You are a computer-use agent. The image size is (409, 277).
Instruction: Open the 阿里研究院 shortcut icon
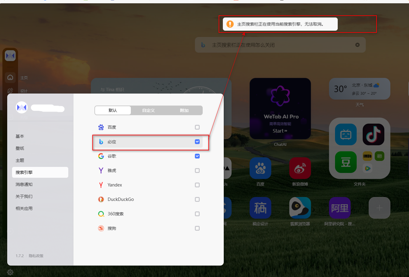[340, 208]
